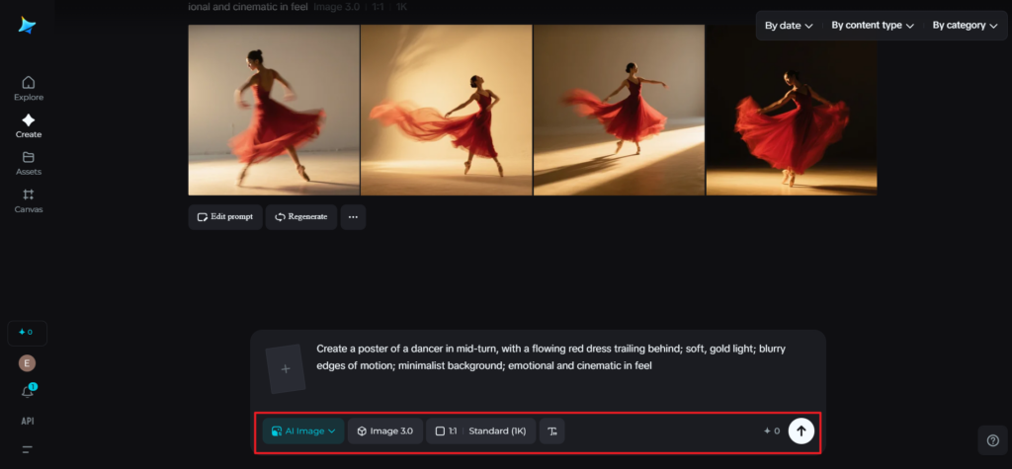
Task: Click the user profile avatar
Action: (x=28, y=363)
